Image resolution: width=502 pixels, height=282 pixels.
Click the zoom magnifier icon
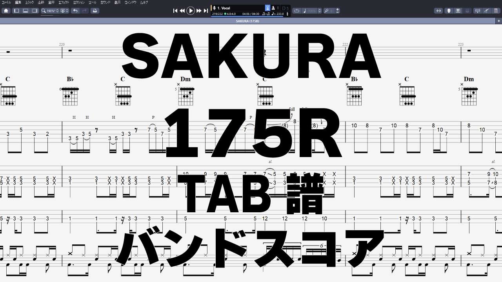(x=44, y=11)
